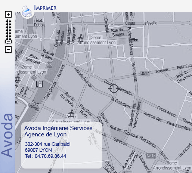Image resolution: width=192 pixels, height=173 pixels.
Task: Click the "Place Bellecour" label
Action: 33,59
